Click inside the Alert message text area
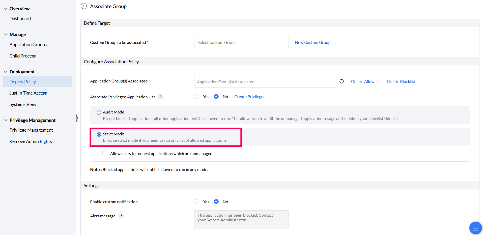 tap(241, 219)
